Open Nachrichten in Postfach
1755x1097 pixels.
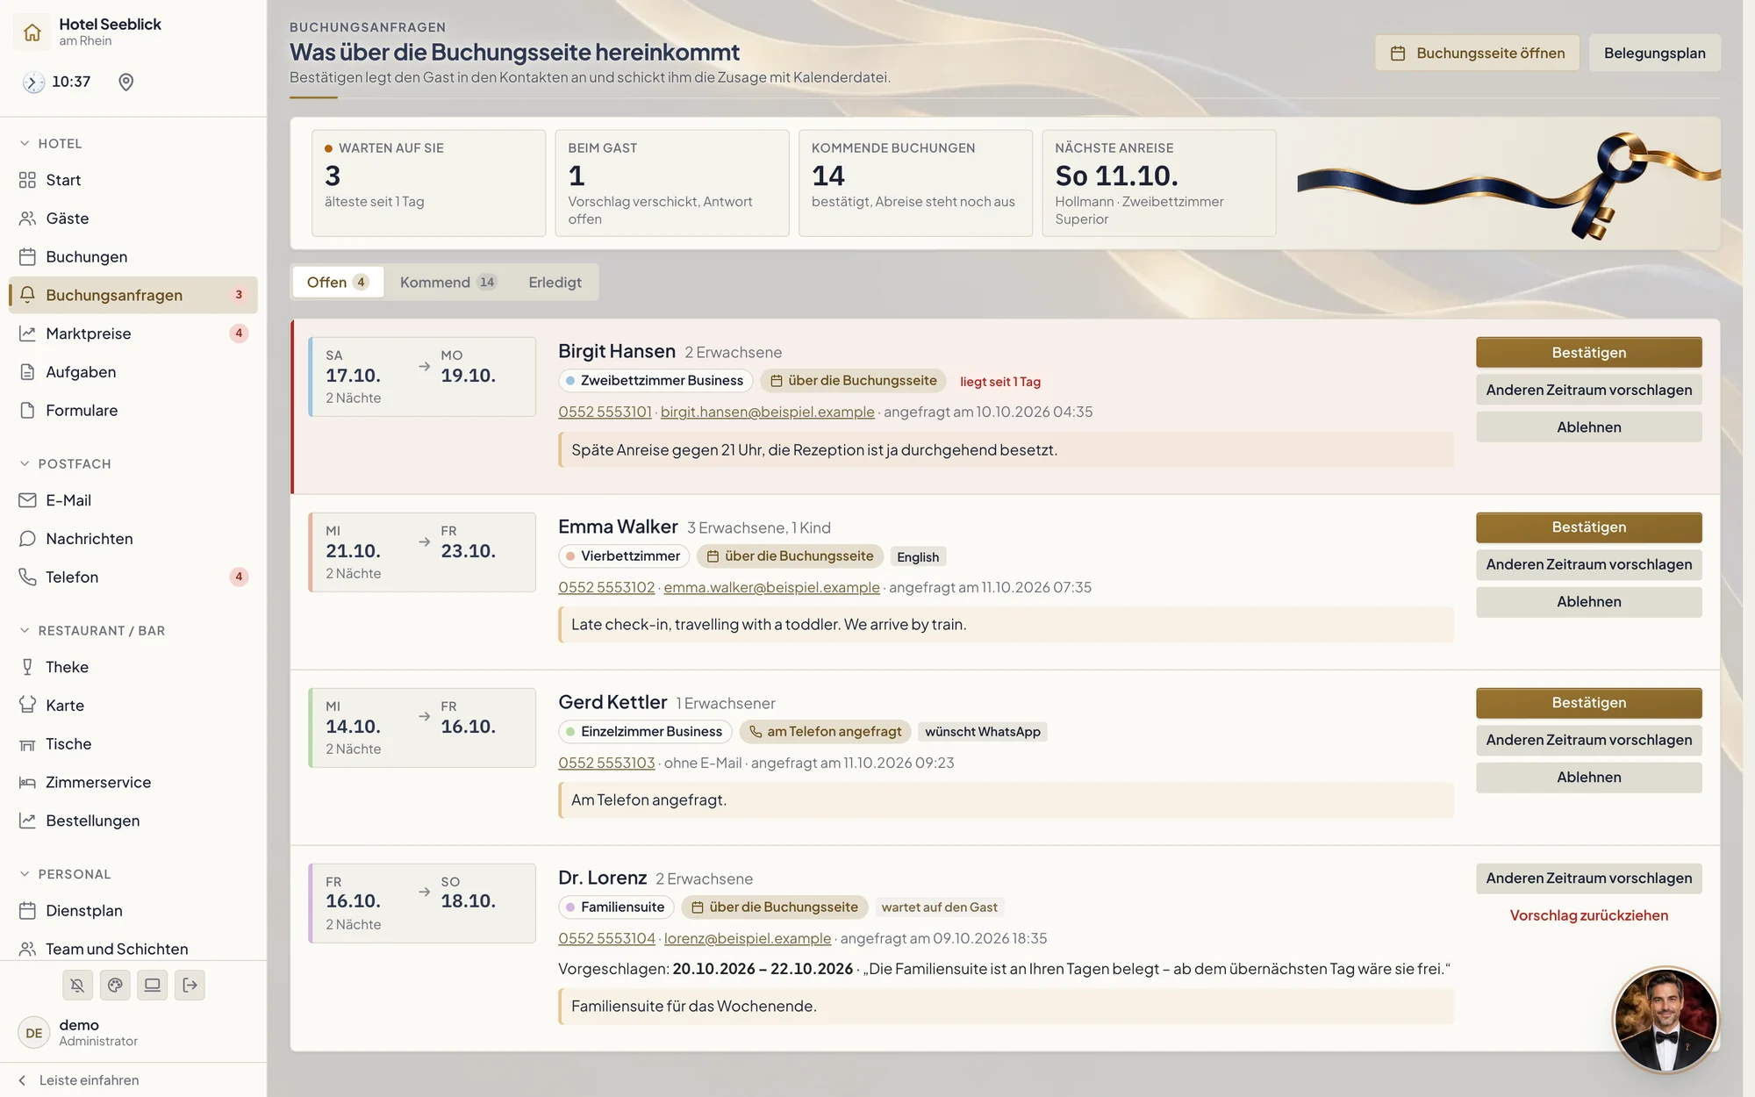(x=133, y=539)
